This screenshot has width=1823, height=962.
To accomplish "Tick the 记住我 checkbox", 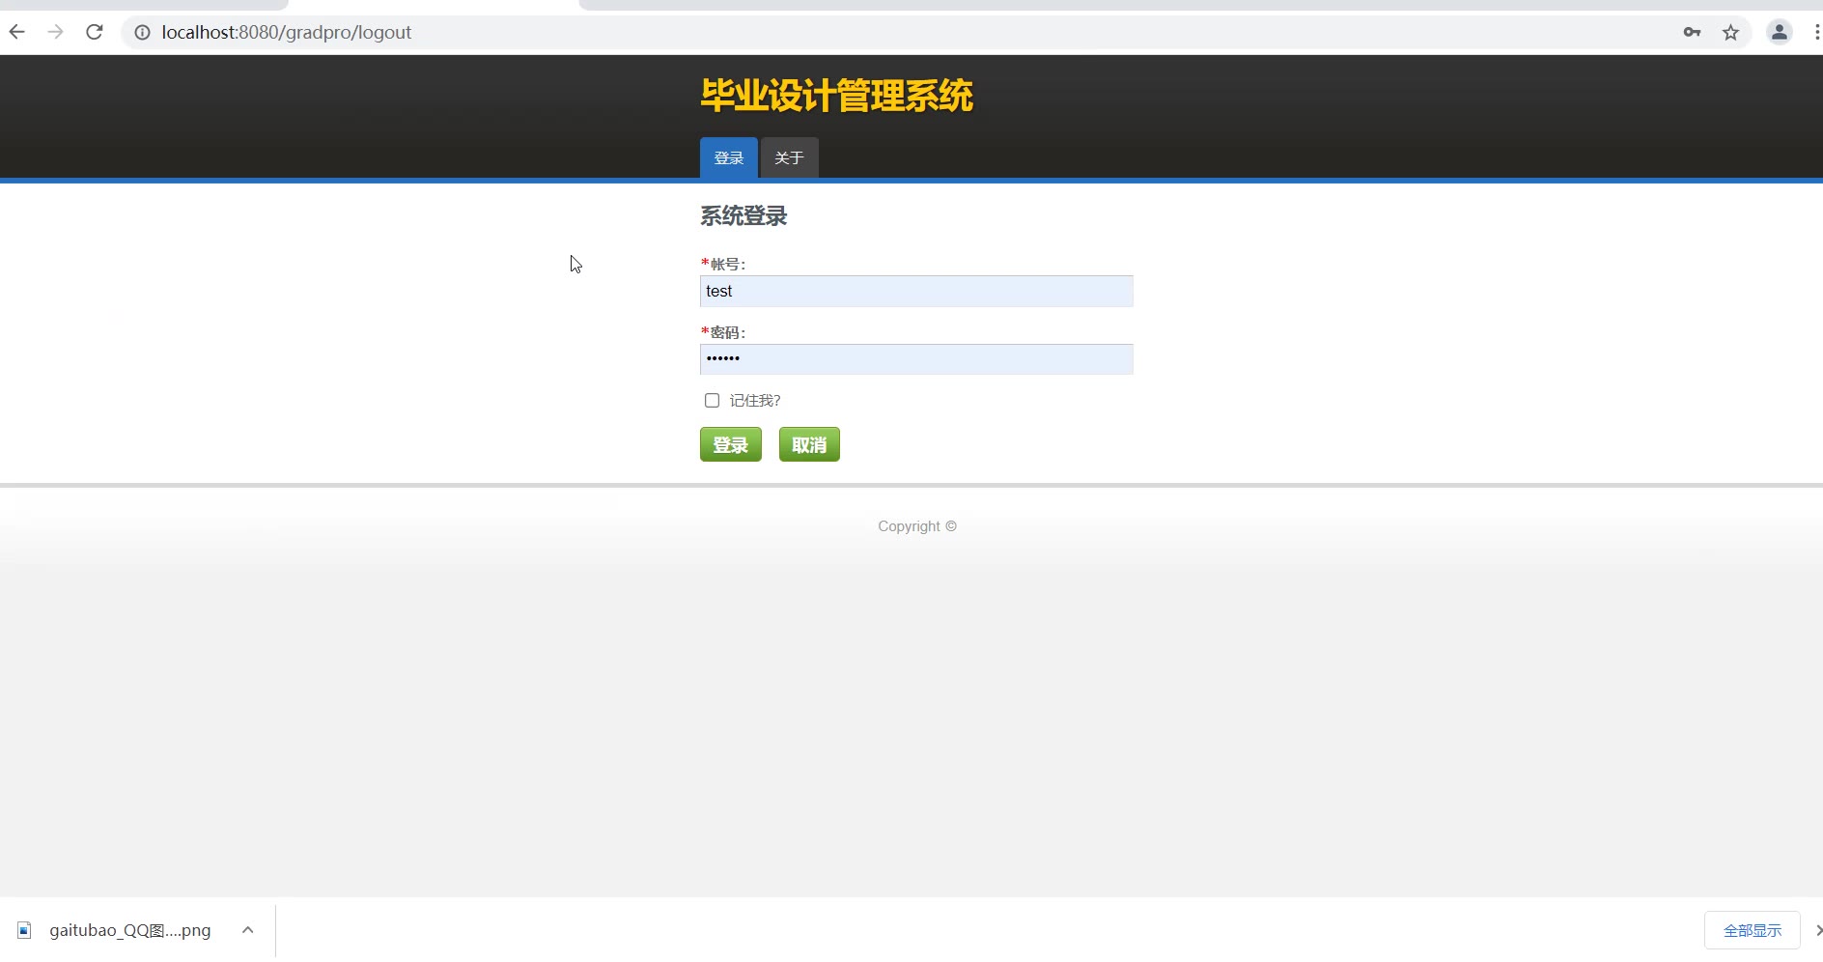I will pyautogui.click(x=712, y=400).
